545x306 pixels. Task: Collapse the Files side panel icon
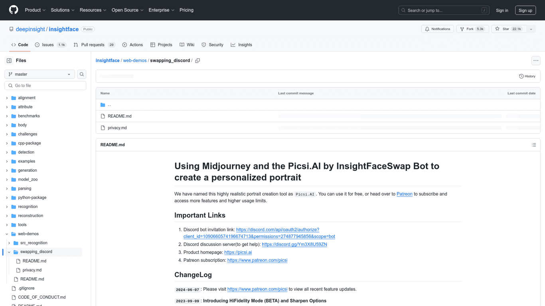(9, 61)
